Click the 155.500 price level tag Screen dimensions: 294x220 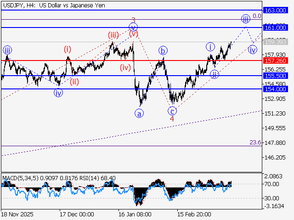tap(276, 76)
